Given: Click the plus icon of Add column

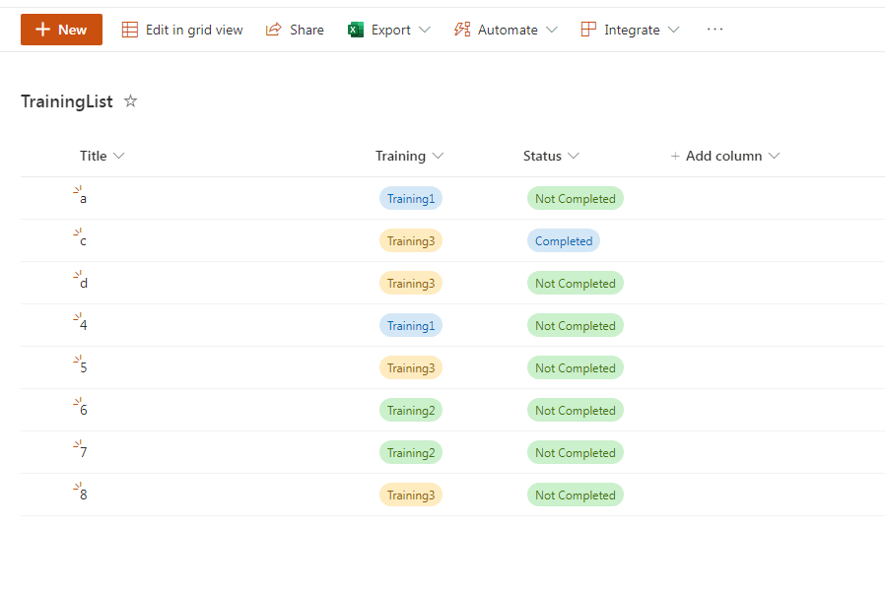Looking at the screenshot, I should (x=675, y=156).
